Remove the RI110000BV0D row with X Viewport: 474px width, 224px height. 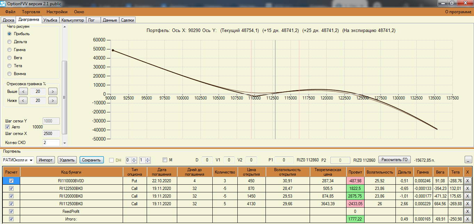click(x=467, y=181)
